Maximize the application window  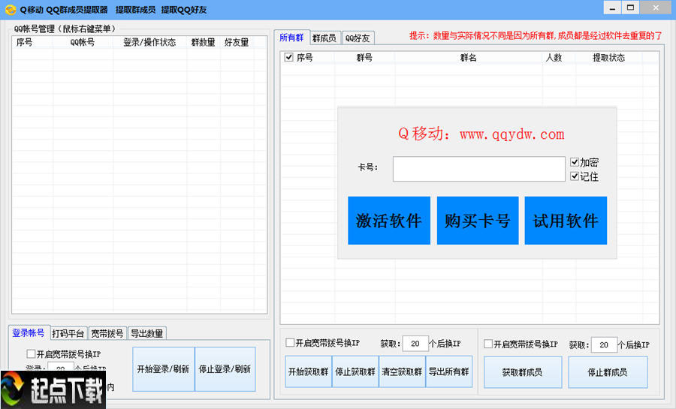(630, 8)
